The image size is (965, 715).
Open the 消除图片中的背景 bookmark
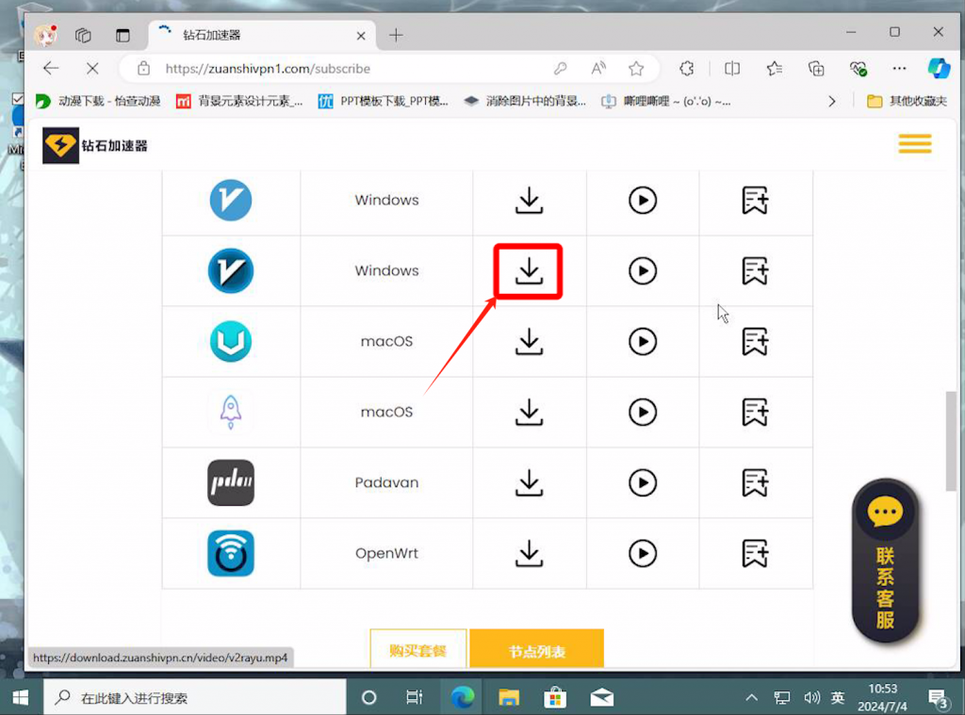[x=525, y=101]
